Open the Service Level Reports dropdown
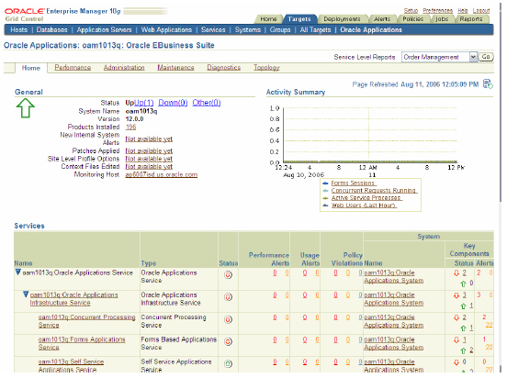This screenshot has height=378, width=507. click(x=439, y=57)
